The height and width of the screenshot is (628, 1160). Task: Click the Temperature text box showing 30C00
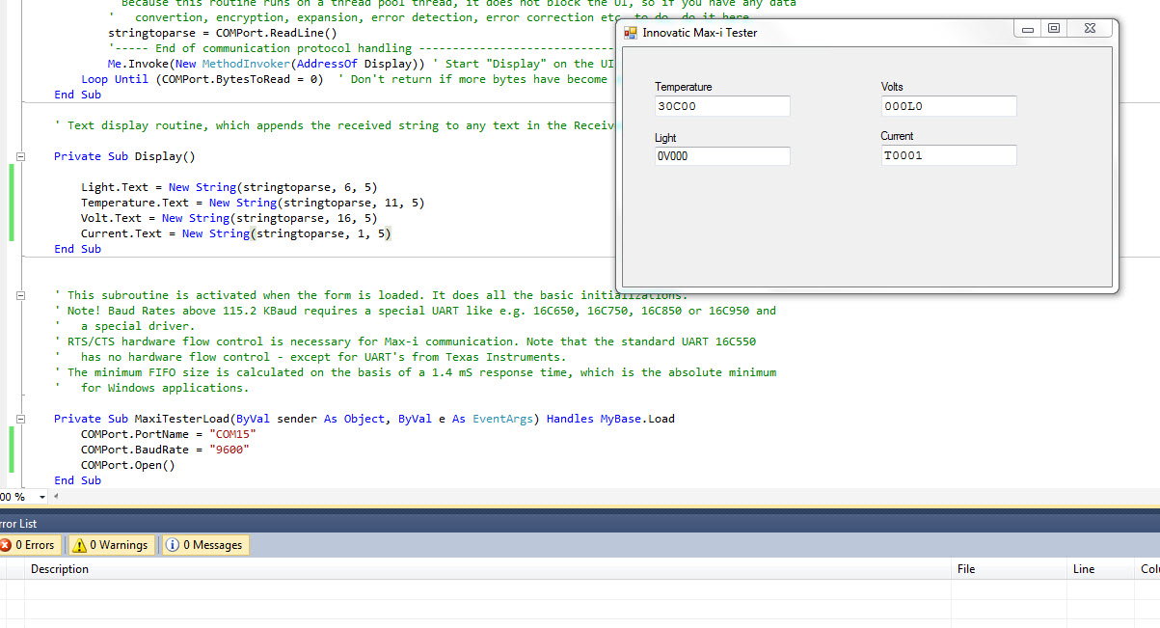[x=722, y=106]
